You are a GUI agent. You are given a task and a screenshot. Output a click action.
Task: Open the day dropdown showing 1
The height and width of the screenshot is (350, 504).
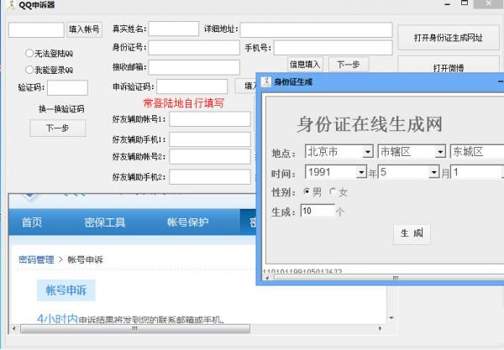pos(477,172)
